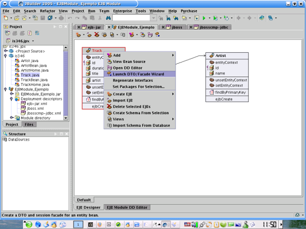Switch to the Files tab
This screenshot has height=229, width=306.
click(x=29, y=125)
